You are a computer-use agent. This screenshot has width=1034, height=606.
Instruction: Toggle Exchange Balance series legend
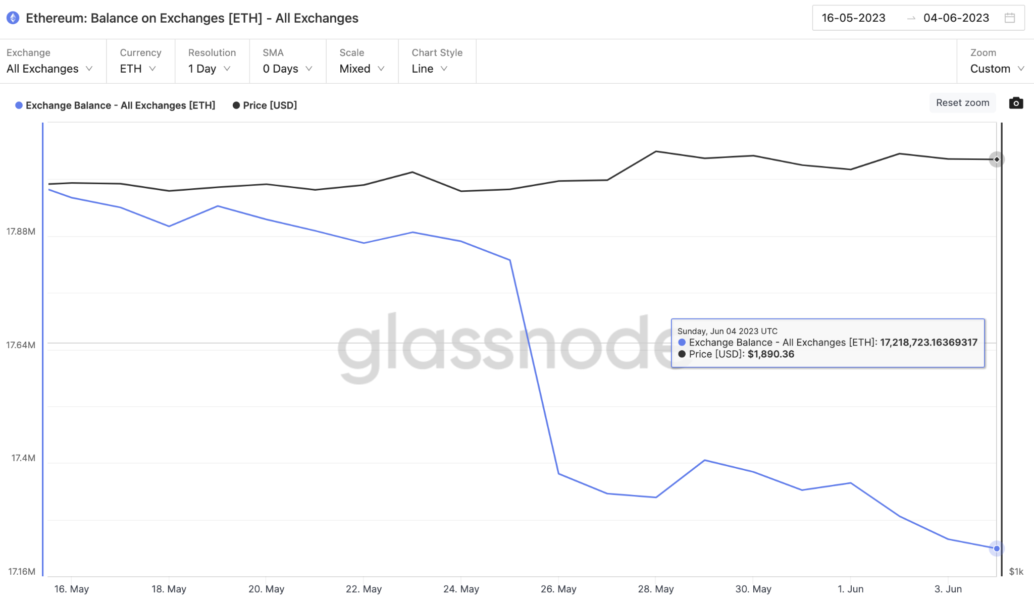click(115, 105)
